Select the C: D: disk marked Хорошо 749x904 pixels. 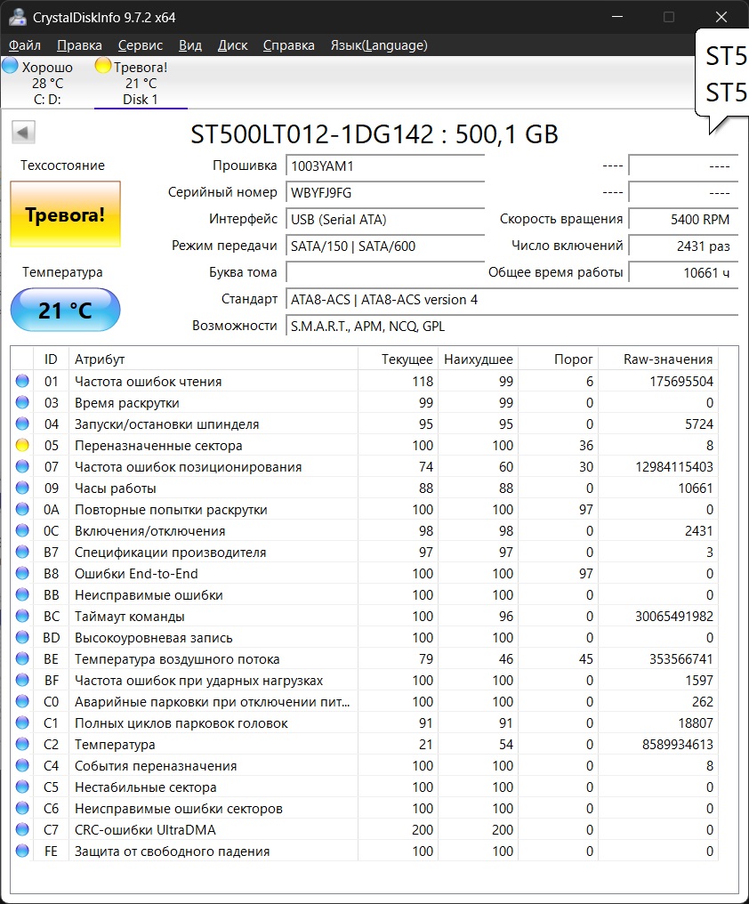coord(47,83)
